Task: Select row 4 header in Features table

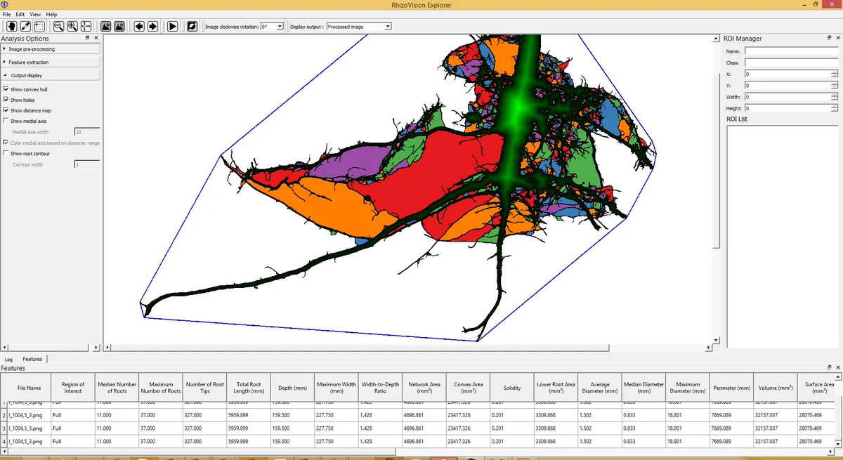Action: tap(4, 441)
